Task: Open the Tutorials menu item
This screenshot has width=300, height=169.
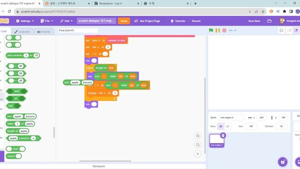Action: point(178,21)
